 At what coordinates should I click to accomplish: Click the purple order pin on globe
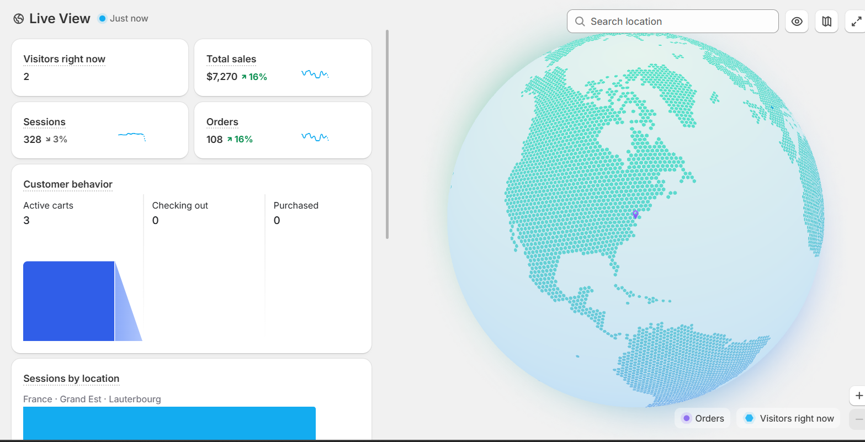(635, 214)
